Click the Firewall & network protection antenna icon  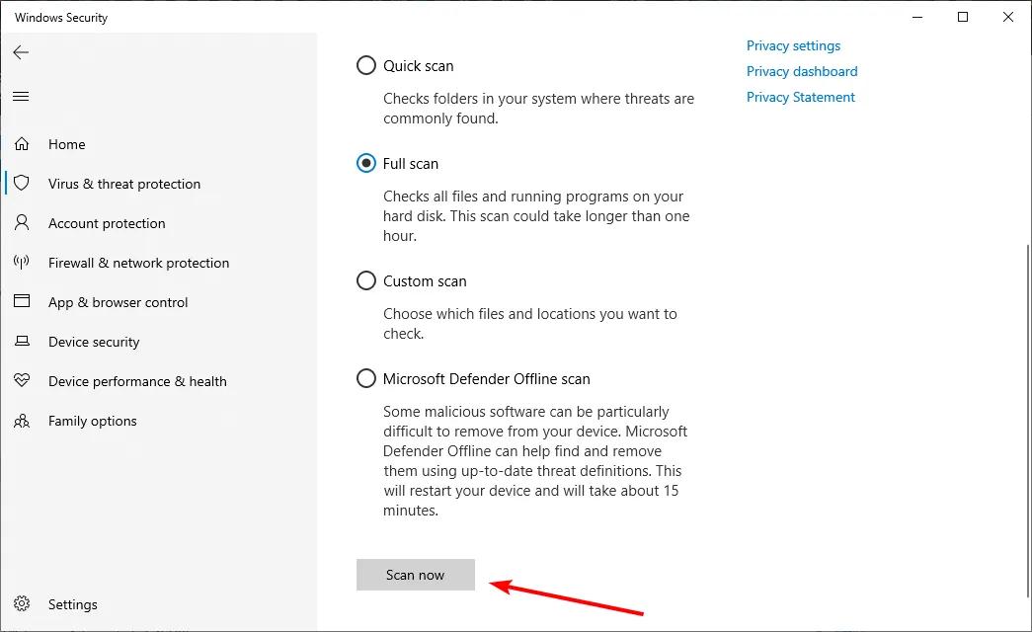tap(22, 262)
